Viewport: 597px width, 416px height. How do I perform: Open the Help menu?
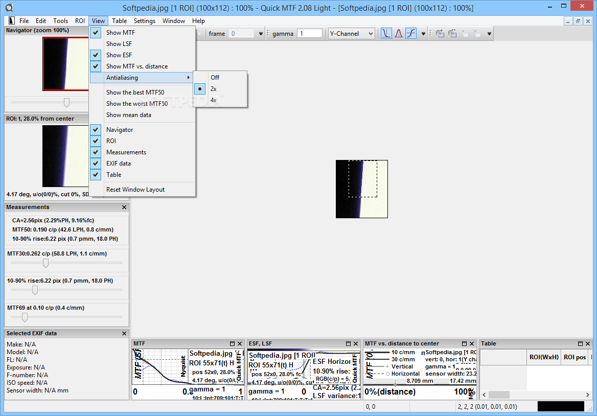tap(198, 21)
